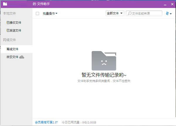Image resolution: width=176 pixels, height=126 pixels.
Task: Click the white folder icon in title bar
Action: 5,4
